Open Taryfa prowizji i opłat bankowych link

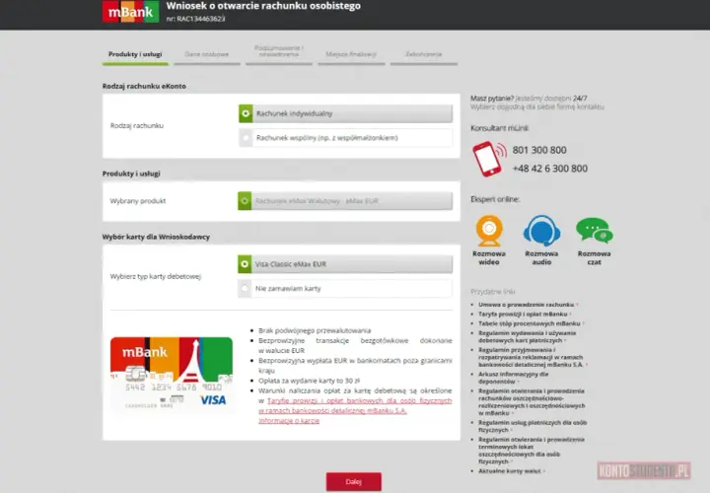[355, 405]
